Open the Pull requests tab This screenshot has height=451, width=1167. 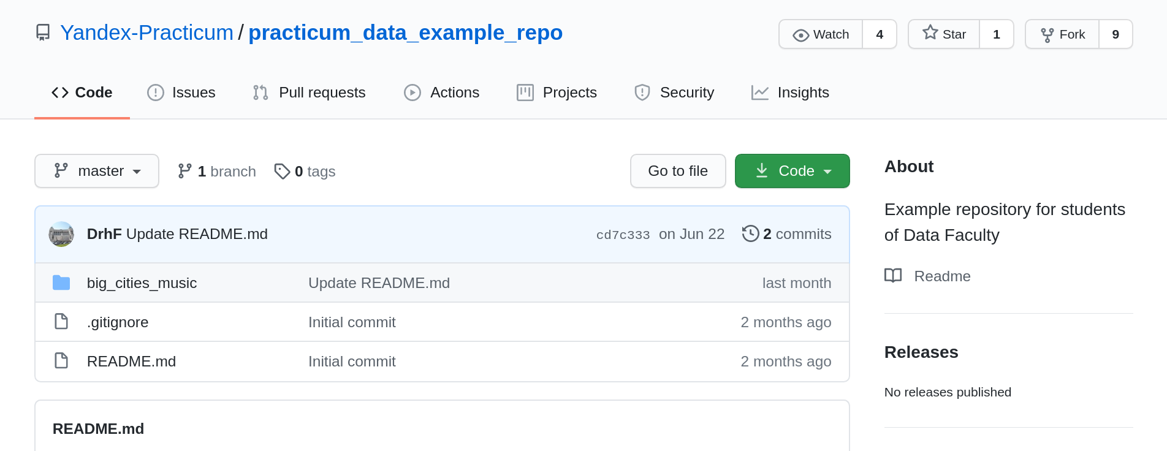point(310,93)
